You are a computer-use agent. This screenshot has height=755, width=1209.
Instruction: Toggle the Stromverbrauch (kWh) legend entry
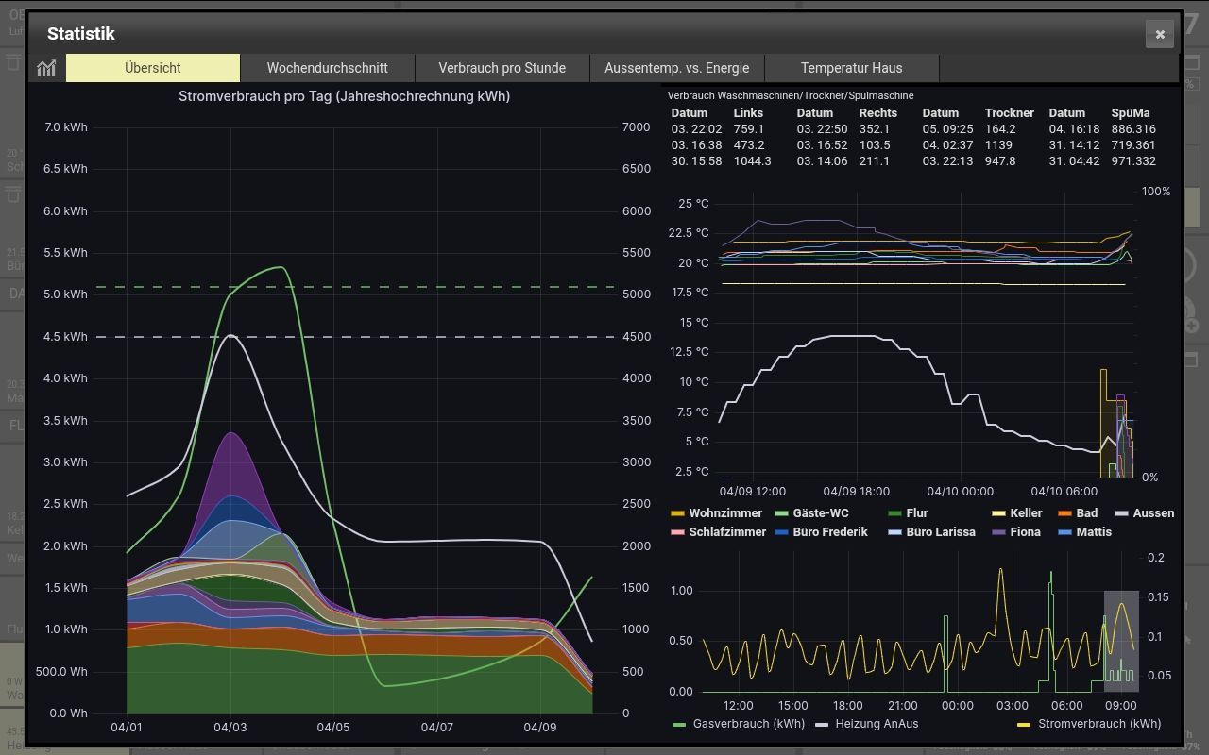[1099, 724]
